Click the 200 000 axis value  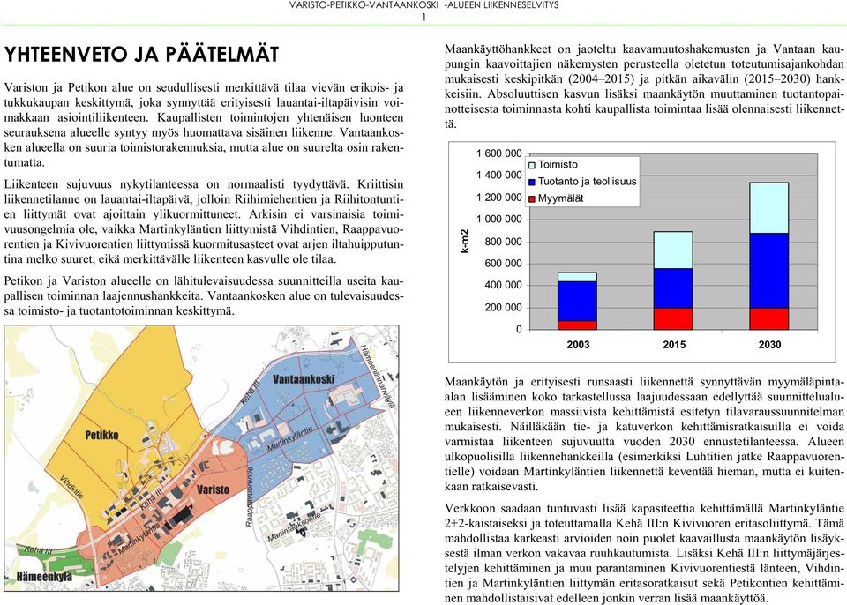pos(504,308)
